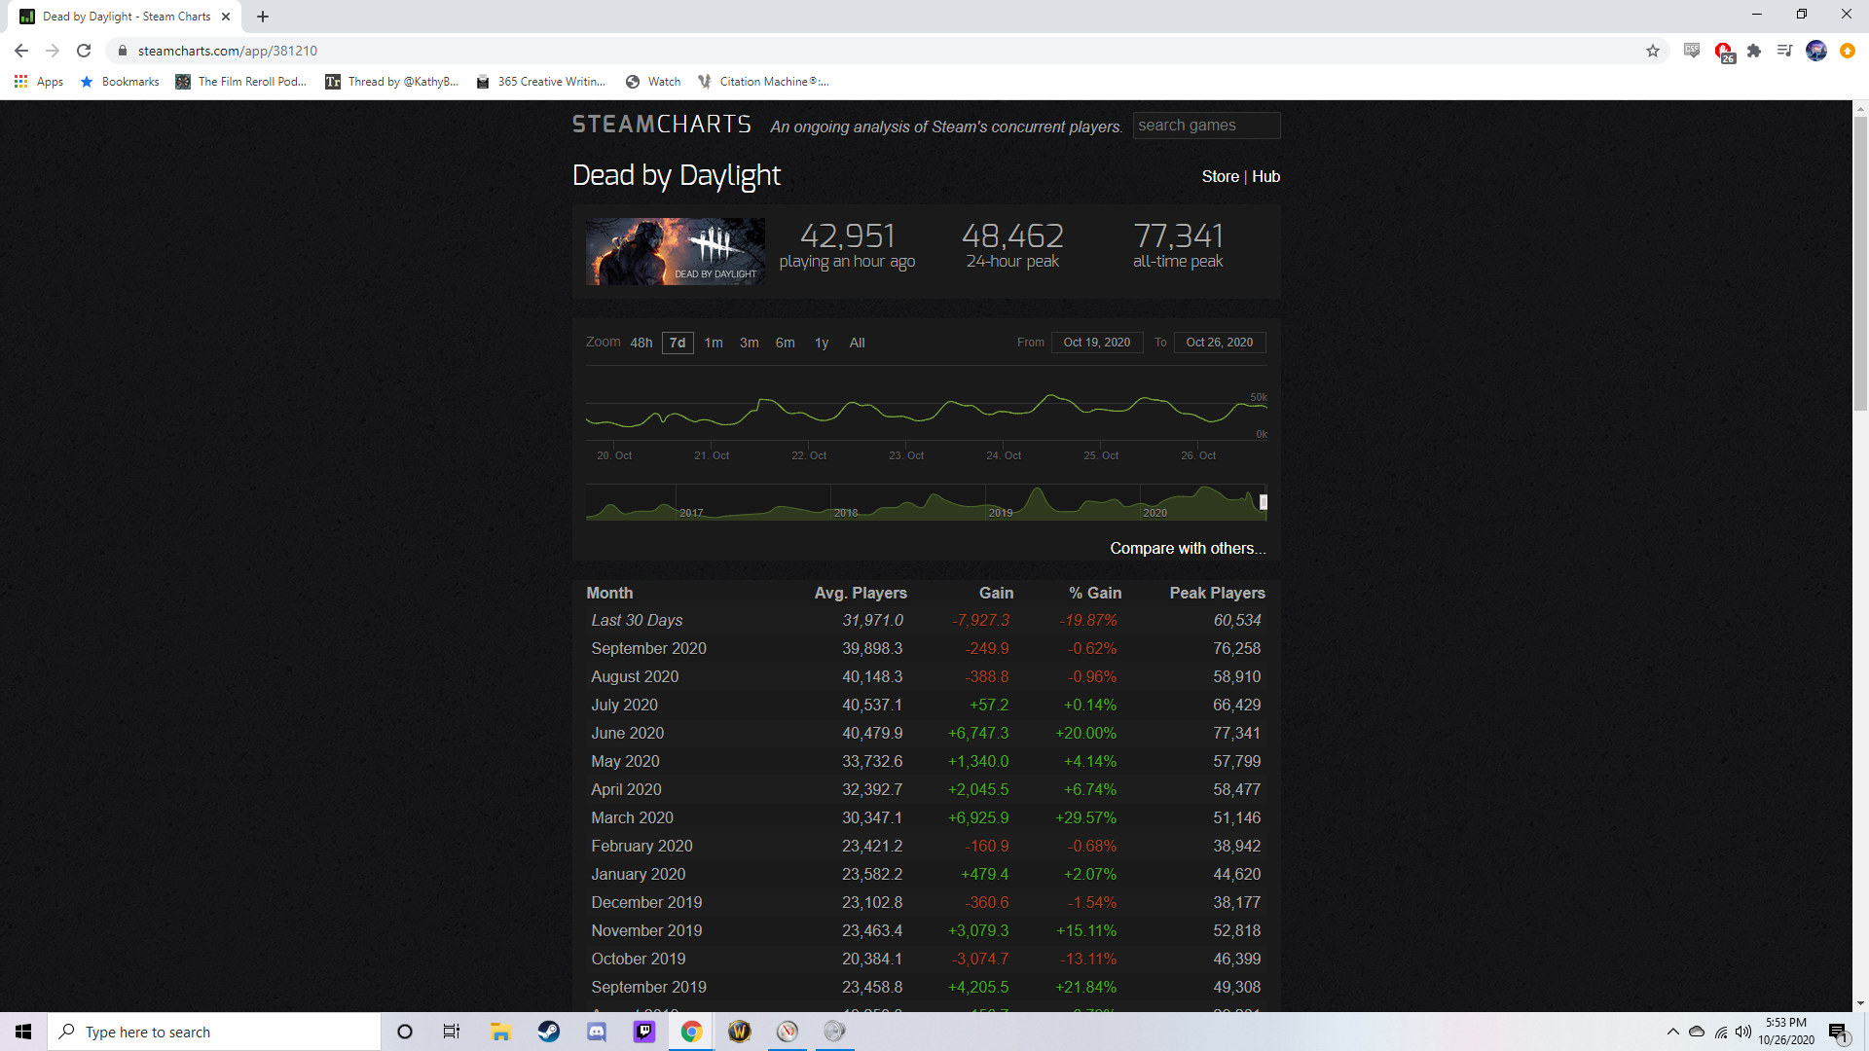Set chart zoom to 6m
This screenshot has width=1869, height=1051.
click(x=786, y=343)
